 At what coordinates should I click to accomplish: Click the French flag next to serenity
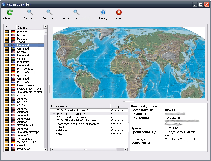[x=13, y=145]
